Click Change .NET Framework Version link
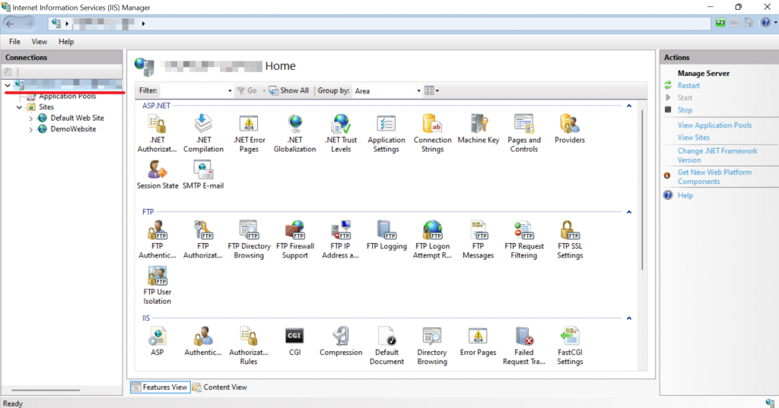The width and height of the screenshot is (779, 408). coord(717,155)
